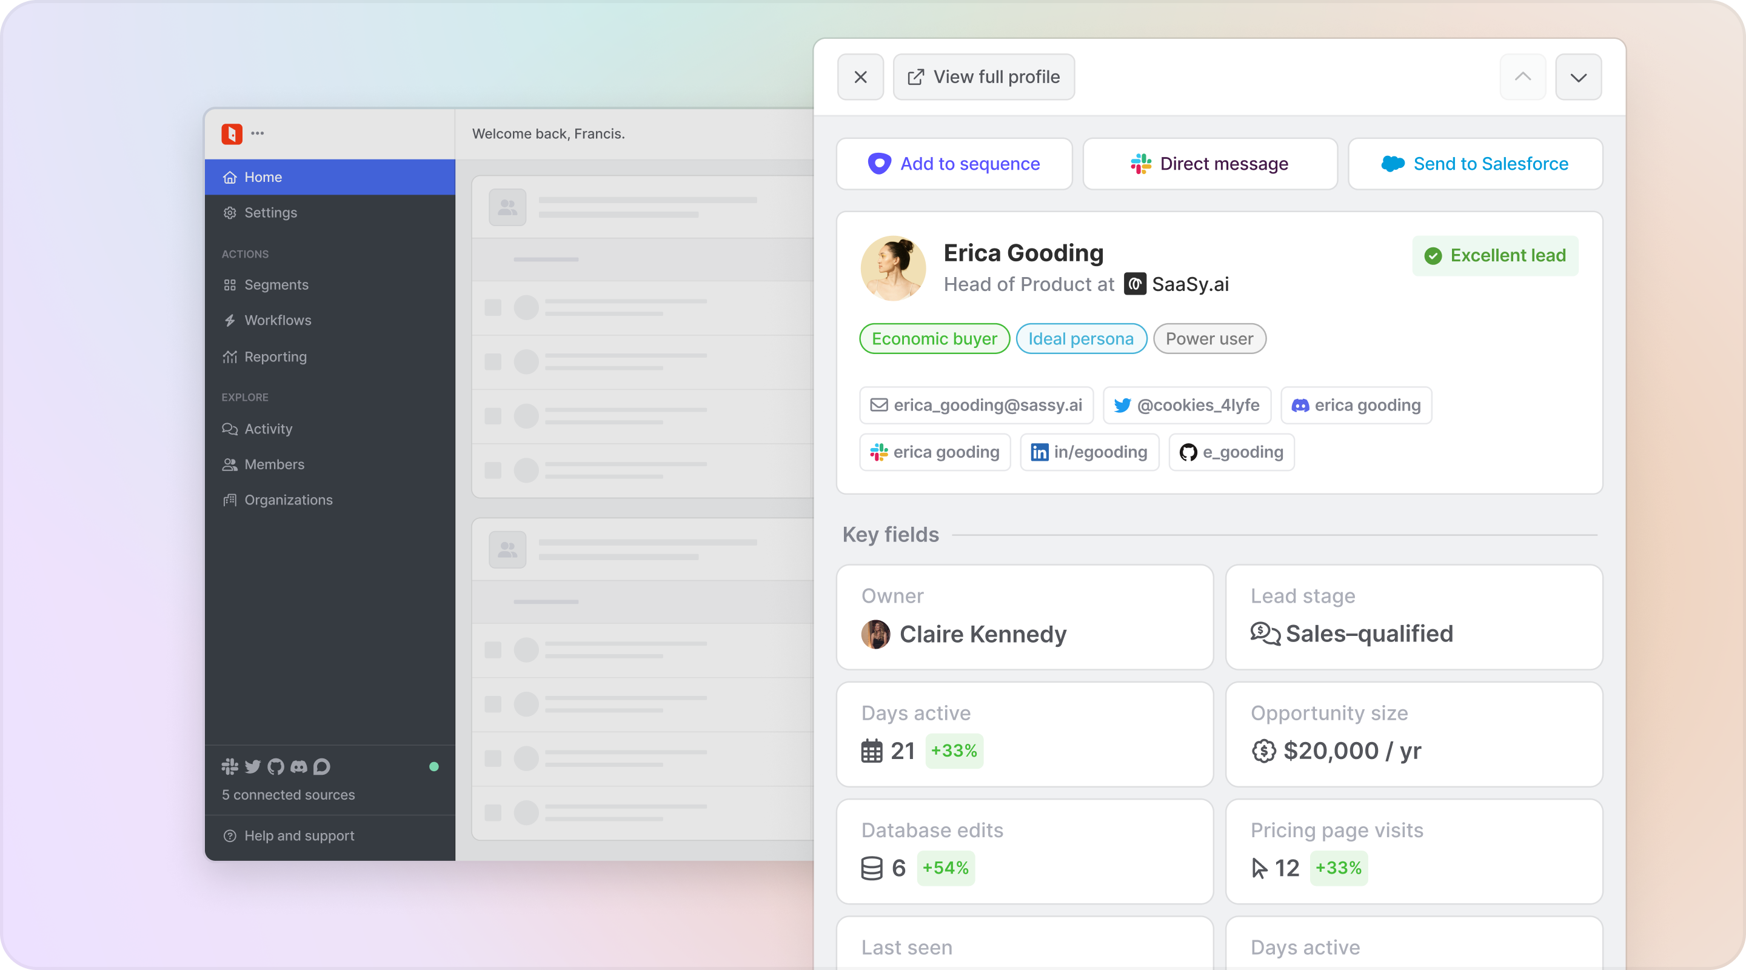1746x970 pixels.
Task: Open Segments in the sidebar
Action: [x=276, y=285]
